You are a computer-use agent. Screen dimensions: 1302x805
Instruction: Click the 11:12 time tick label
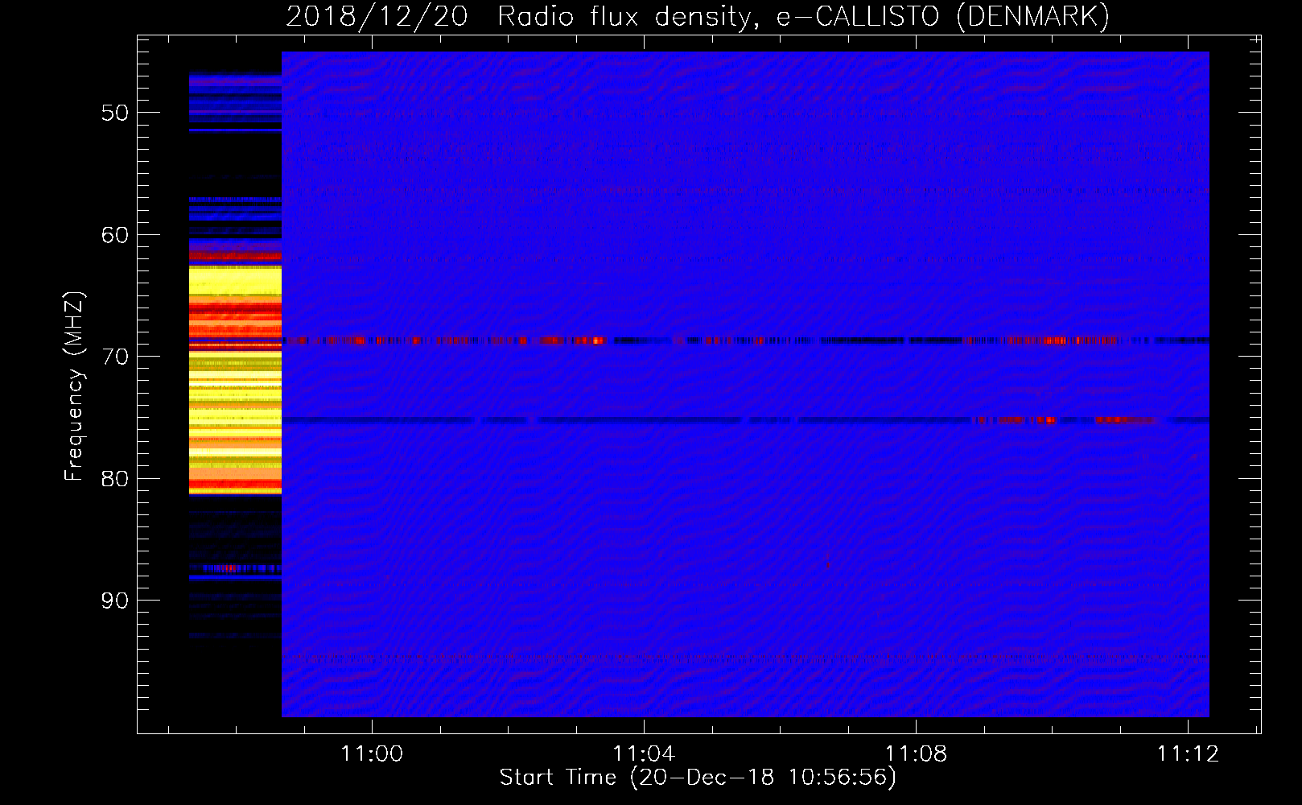(x=1188, y=754)
